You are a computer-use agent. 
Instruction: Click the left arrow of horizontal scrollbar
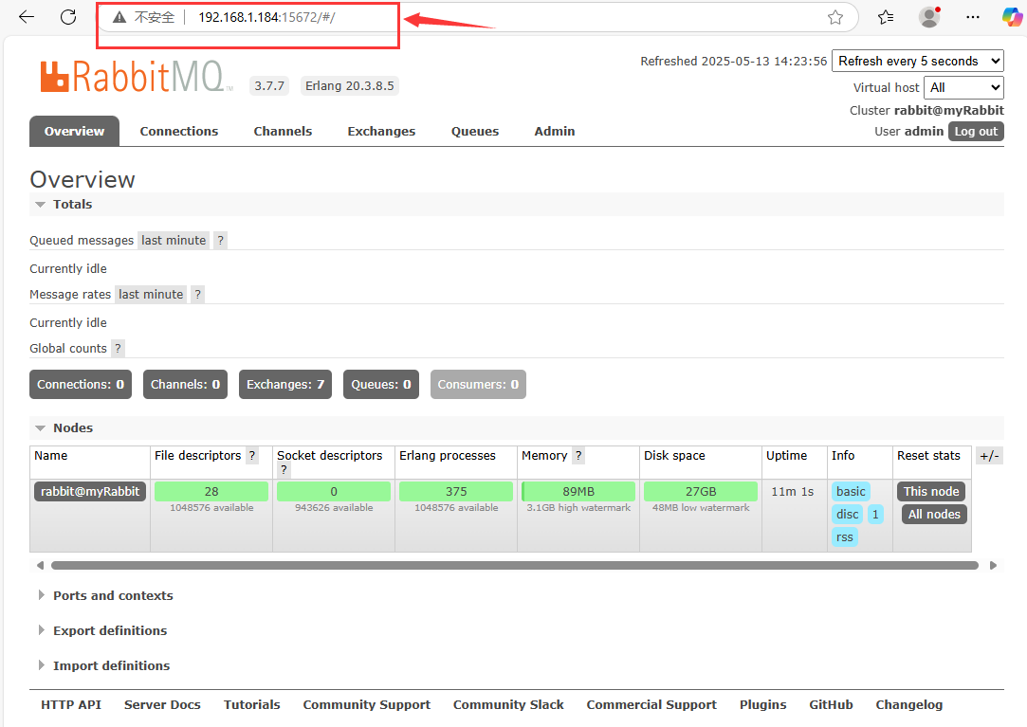(x=40, y=565)
